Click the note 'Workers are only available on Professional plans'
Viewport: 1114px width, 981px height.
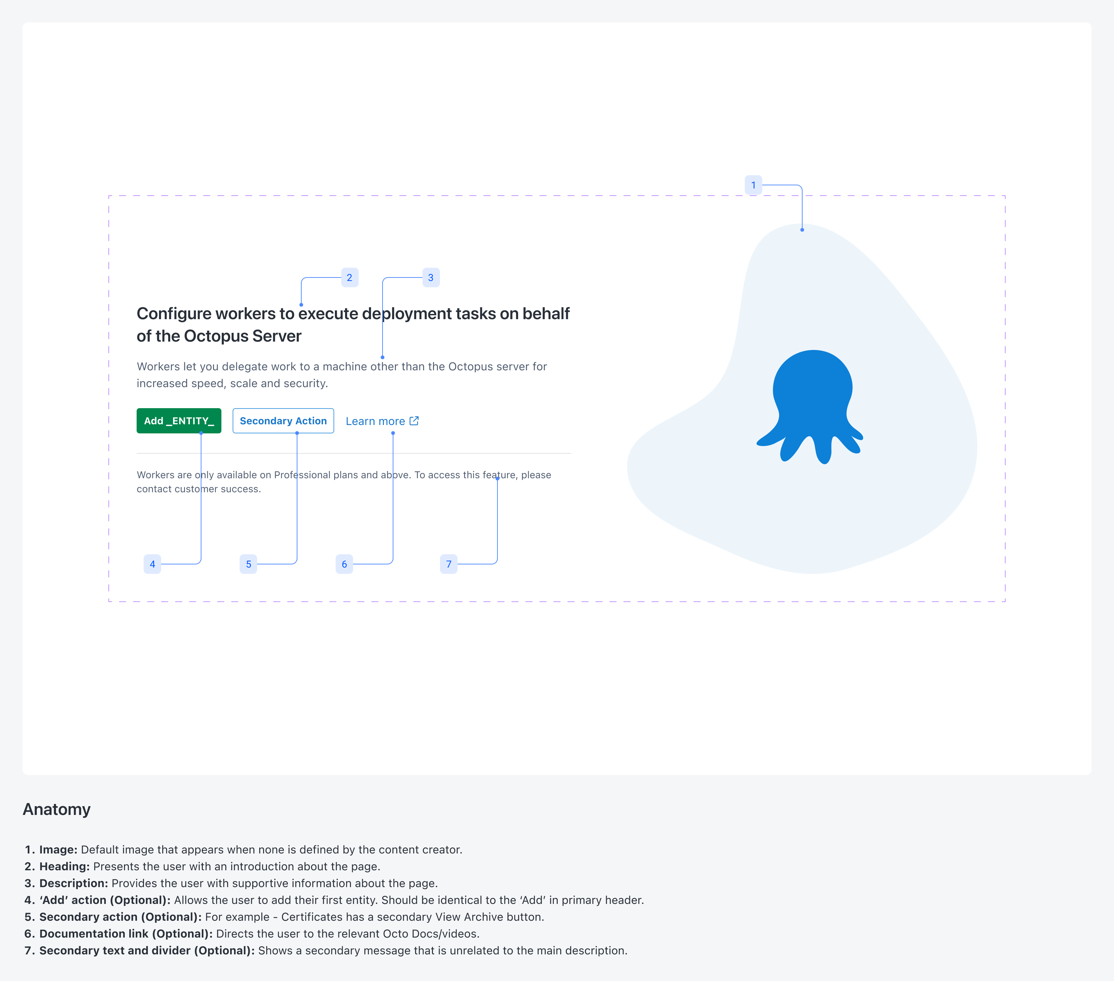point(344,482)
